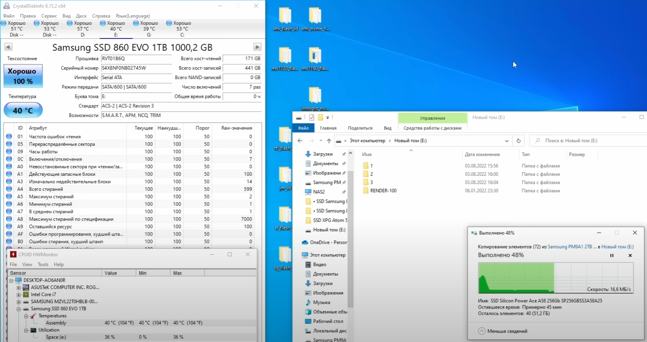Open the Сервис menu in CrystalDiskInfo
The image size is (647, 342).
click(x=49, y=16)
